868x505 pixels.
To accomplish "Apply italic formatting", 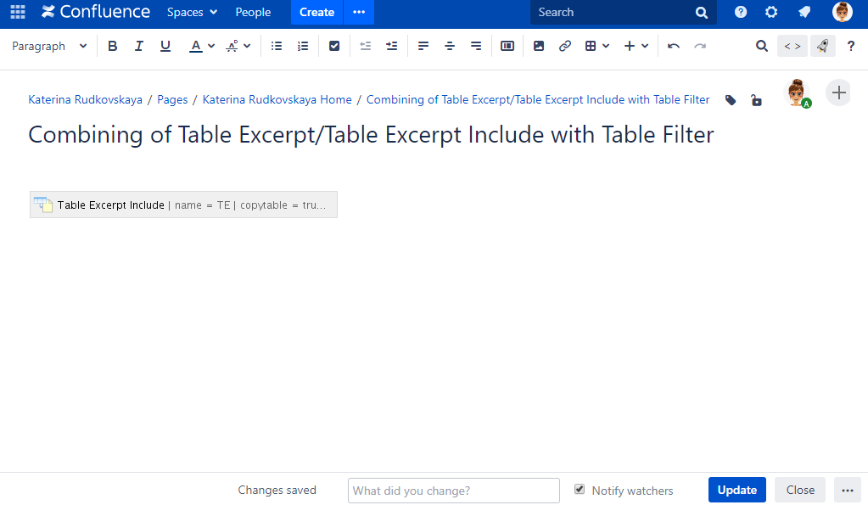I will [139, 47].
